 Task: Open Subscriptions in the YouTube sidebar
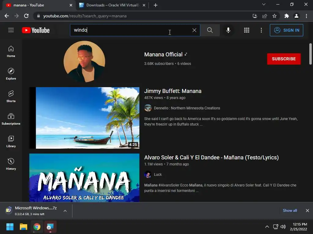click(11, 119)
